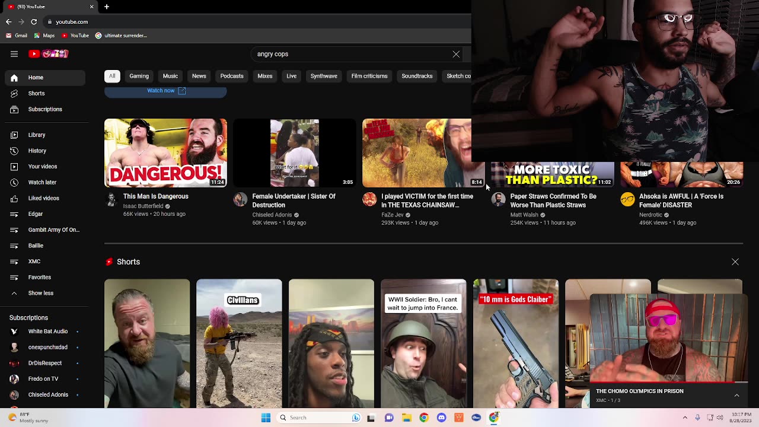Open onexpunchxdad subscription channel

click(45, 348)
